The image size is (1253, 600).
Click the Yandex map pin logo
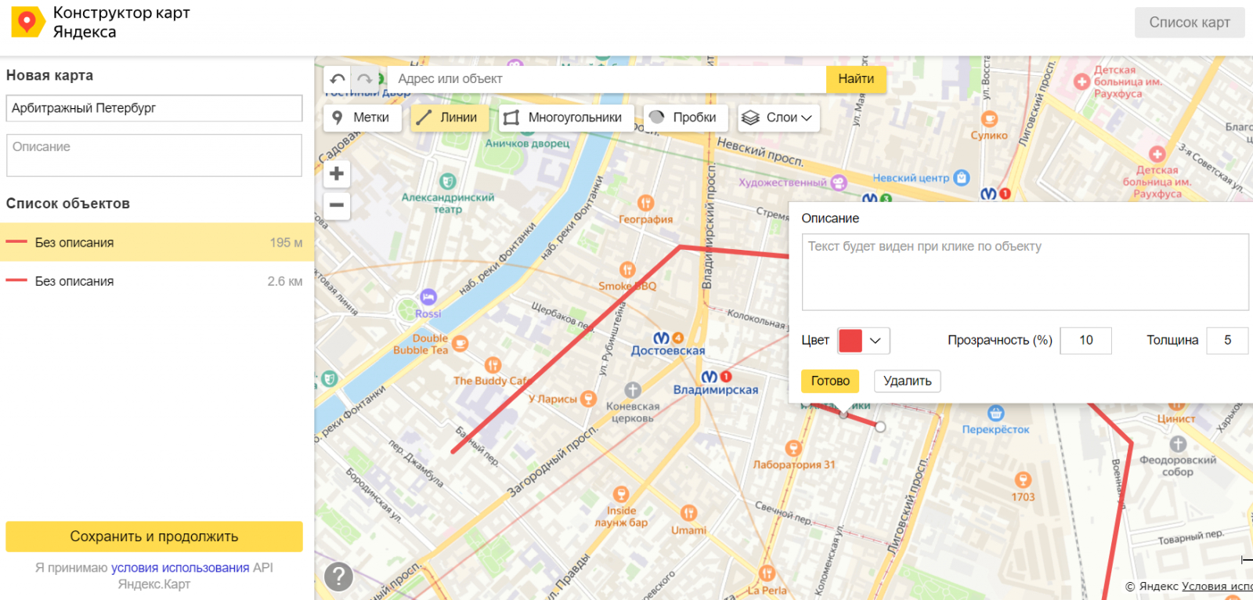(27, 22)
